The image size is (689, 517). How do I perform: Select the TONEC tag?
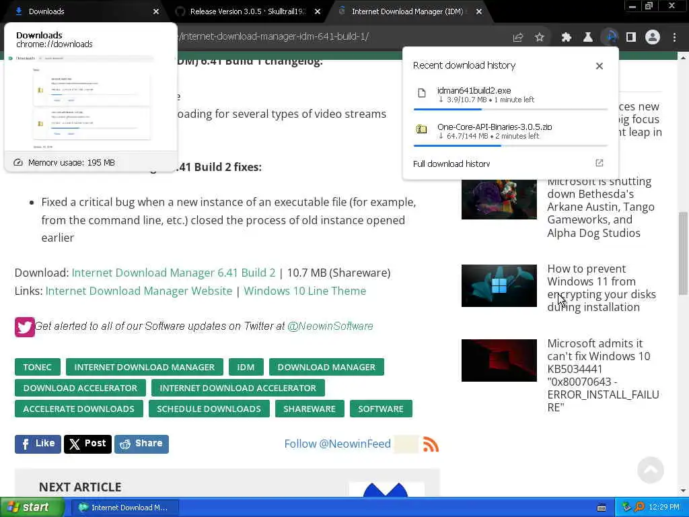38,367
